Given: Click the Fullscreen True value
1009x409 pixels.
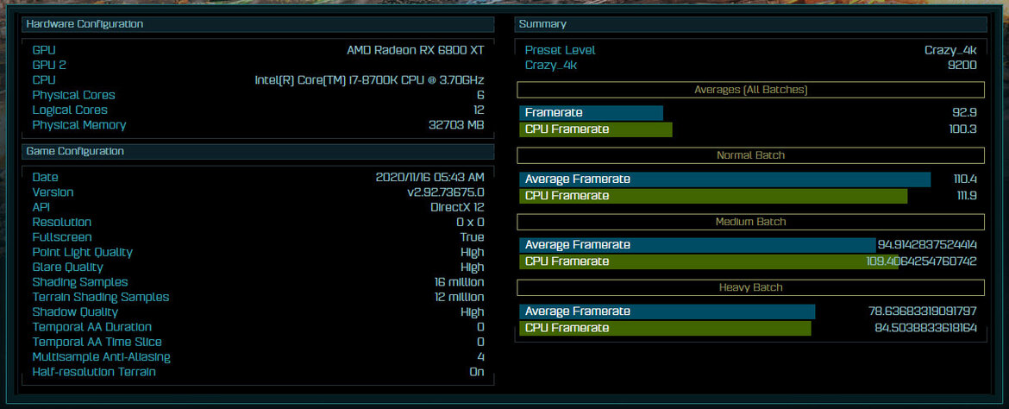Looking at the screenshot, I should tap(473, 237).
